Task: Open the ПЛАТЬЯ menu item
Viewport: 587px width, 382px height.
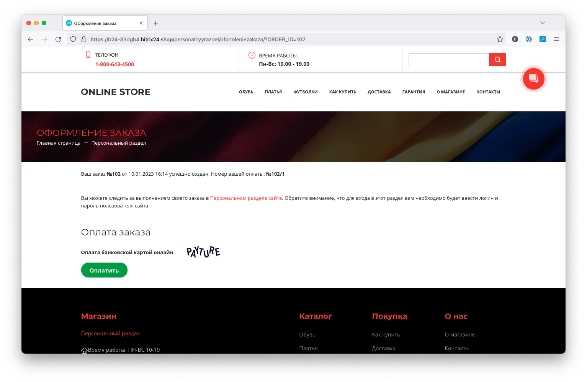Action: [x=273, y=92]
